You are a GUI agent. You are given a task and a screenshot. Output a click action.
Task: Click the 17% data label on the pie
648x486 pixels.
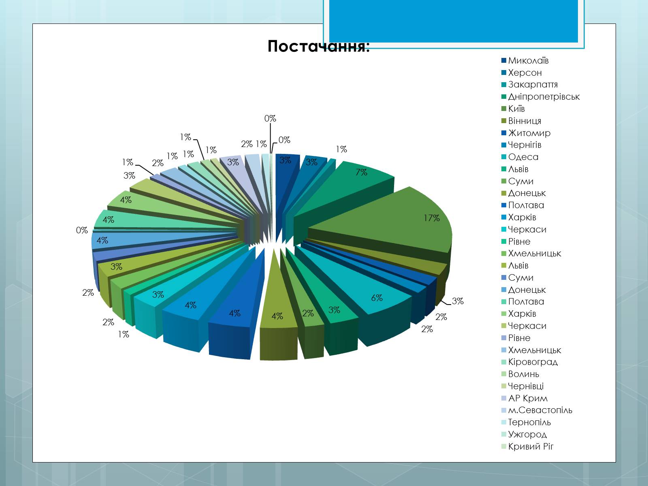pyautogui.click(x=432, y=218)
